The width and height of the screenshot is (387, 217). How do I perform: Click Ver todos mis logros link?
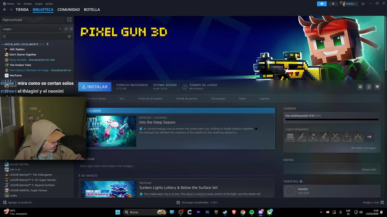[x=363, y=148]
